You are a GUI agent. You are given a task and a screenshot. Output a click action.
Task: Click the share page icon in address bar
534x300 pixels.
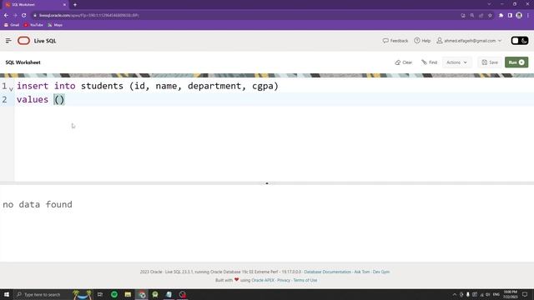tap(481, 15)
